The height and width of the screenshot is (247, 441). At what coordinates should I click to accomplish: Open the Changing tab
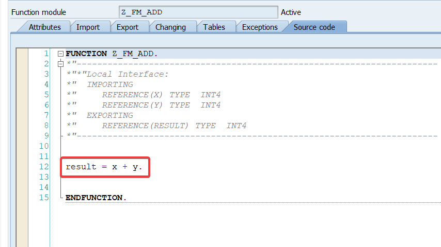tap(170, 27)
